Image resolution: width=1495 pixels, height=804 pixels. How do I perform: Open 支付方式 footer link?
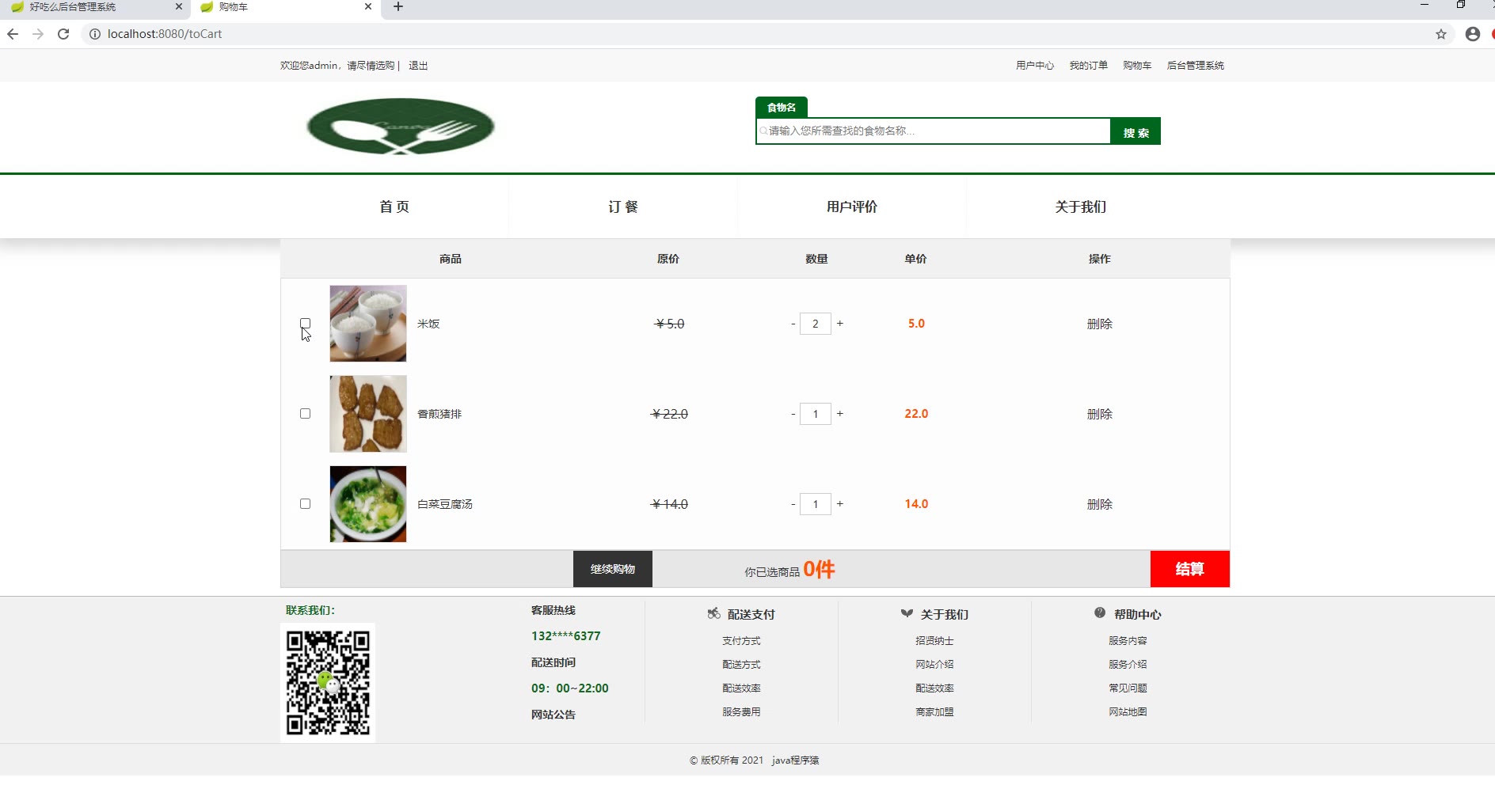741,641
